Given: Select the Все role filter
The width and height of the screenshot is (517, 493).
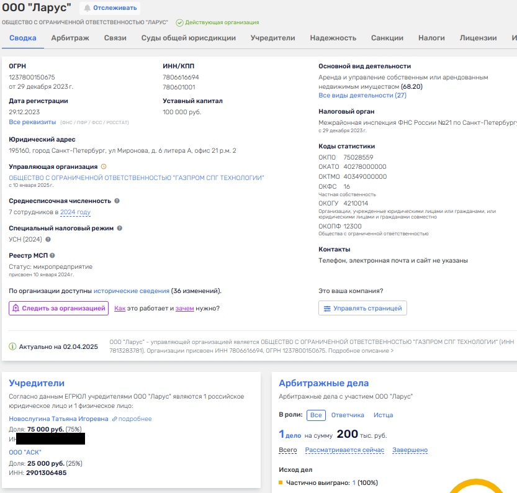Looking at the screenshot, I should click(x=316, y=415).
